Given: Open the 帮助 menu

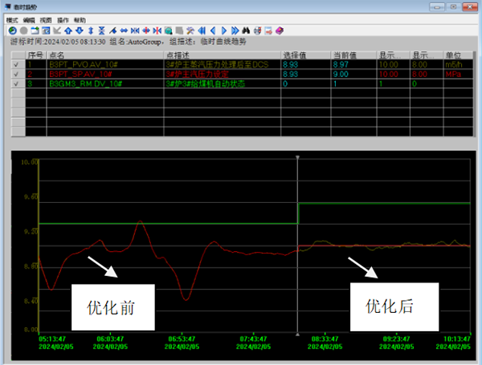Looking at the screenshot, I should (80, 18).
